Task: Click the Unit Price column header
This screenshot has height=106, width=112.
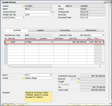Action: (78, 38)
